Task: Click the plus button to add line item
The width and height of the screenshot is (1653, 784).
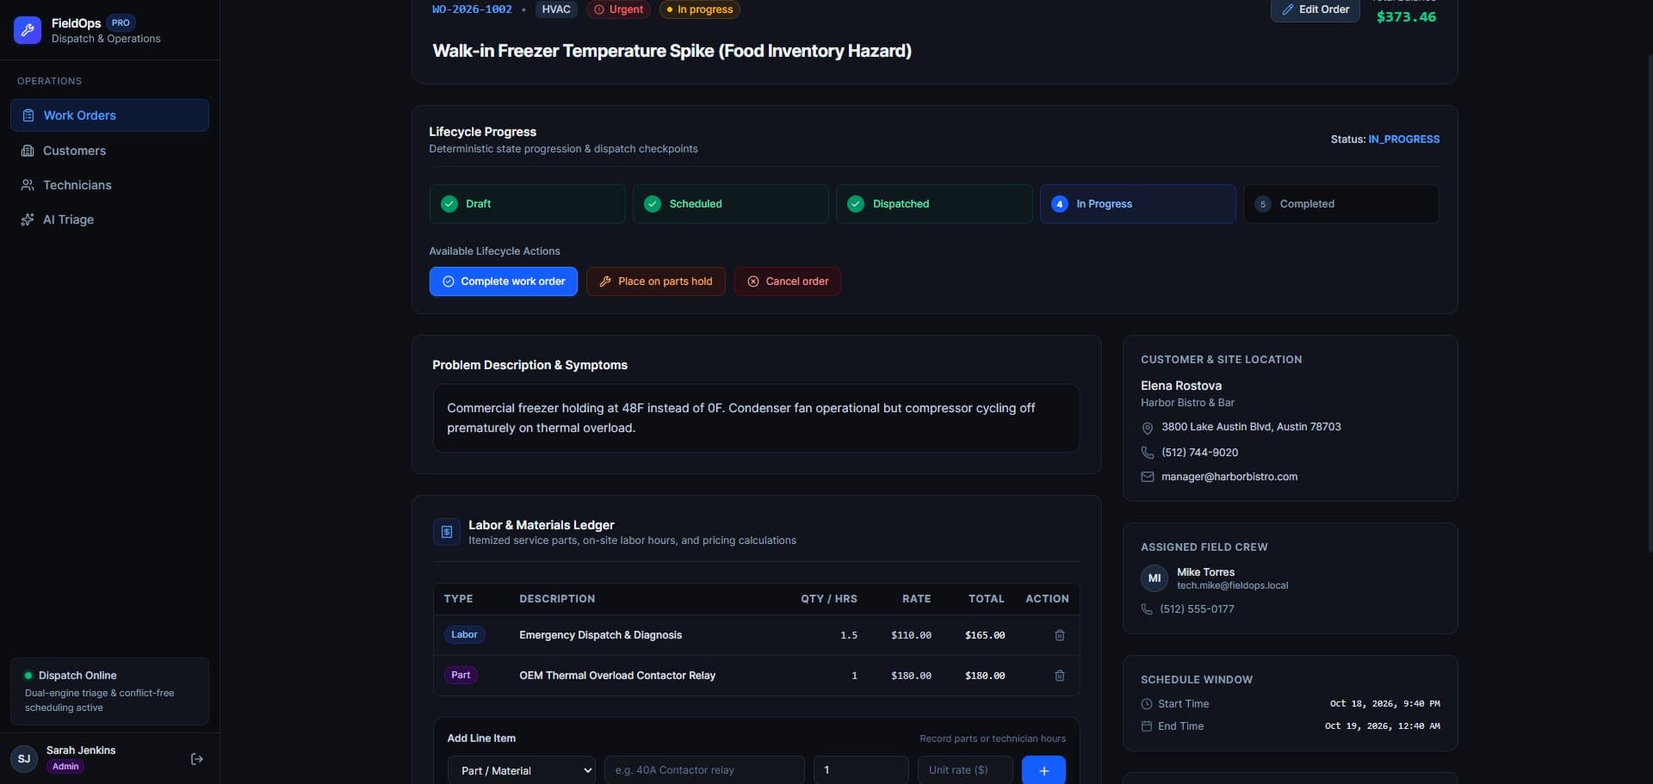Action: [x=1043, y=770]
